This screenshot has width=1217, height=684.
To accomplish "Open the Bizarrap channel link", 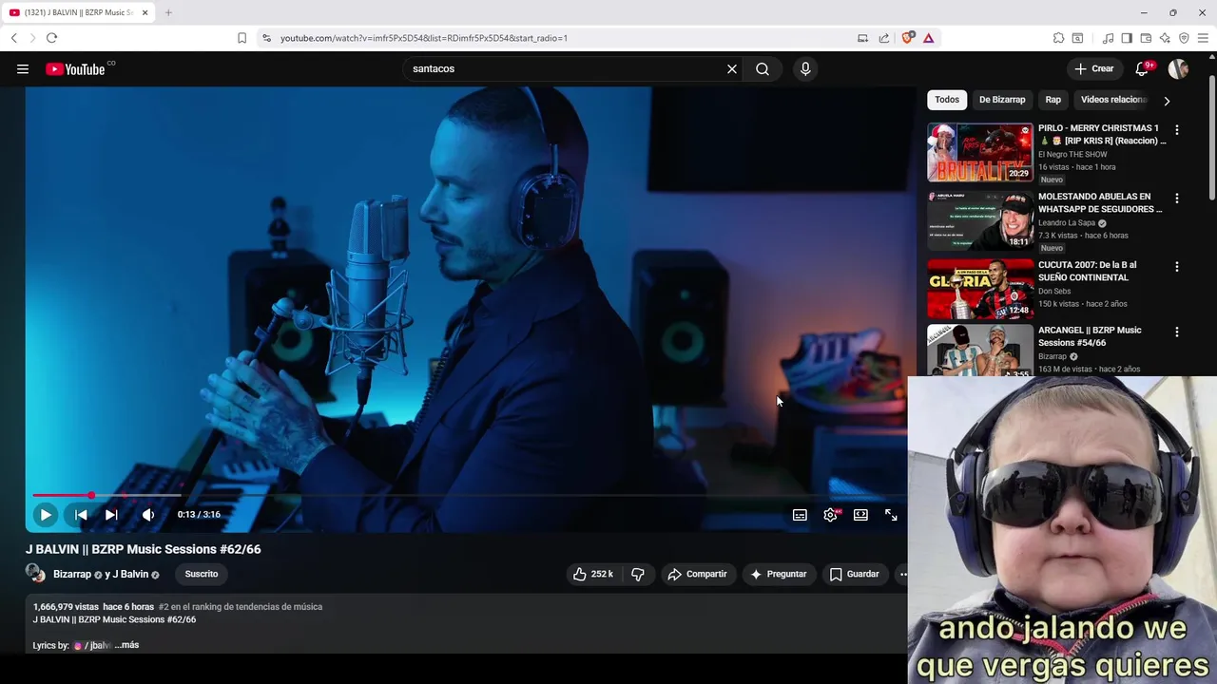I will pyautogui.click(x=72, y=574).
